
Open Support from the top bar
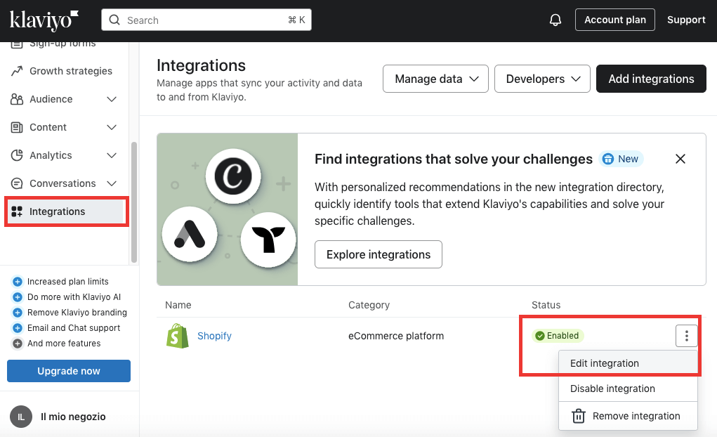click(x=686, y=20)
